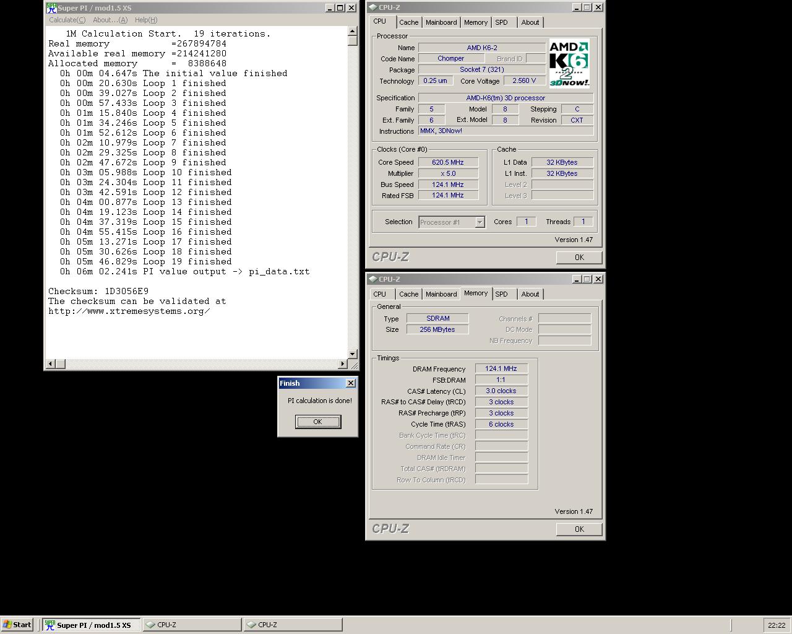
Task: Click the taskbar clock showing 22:22
Action: coord(777,625)
